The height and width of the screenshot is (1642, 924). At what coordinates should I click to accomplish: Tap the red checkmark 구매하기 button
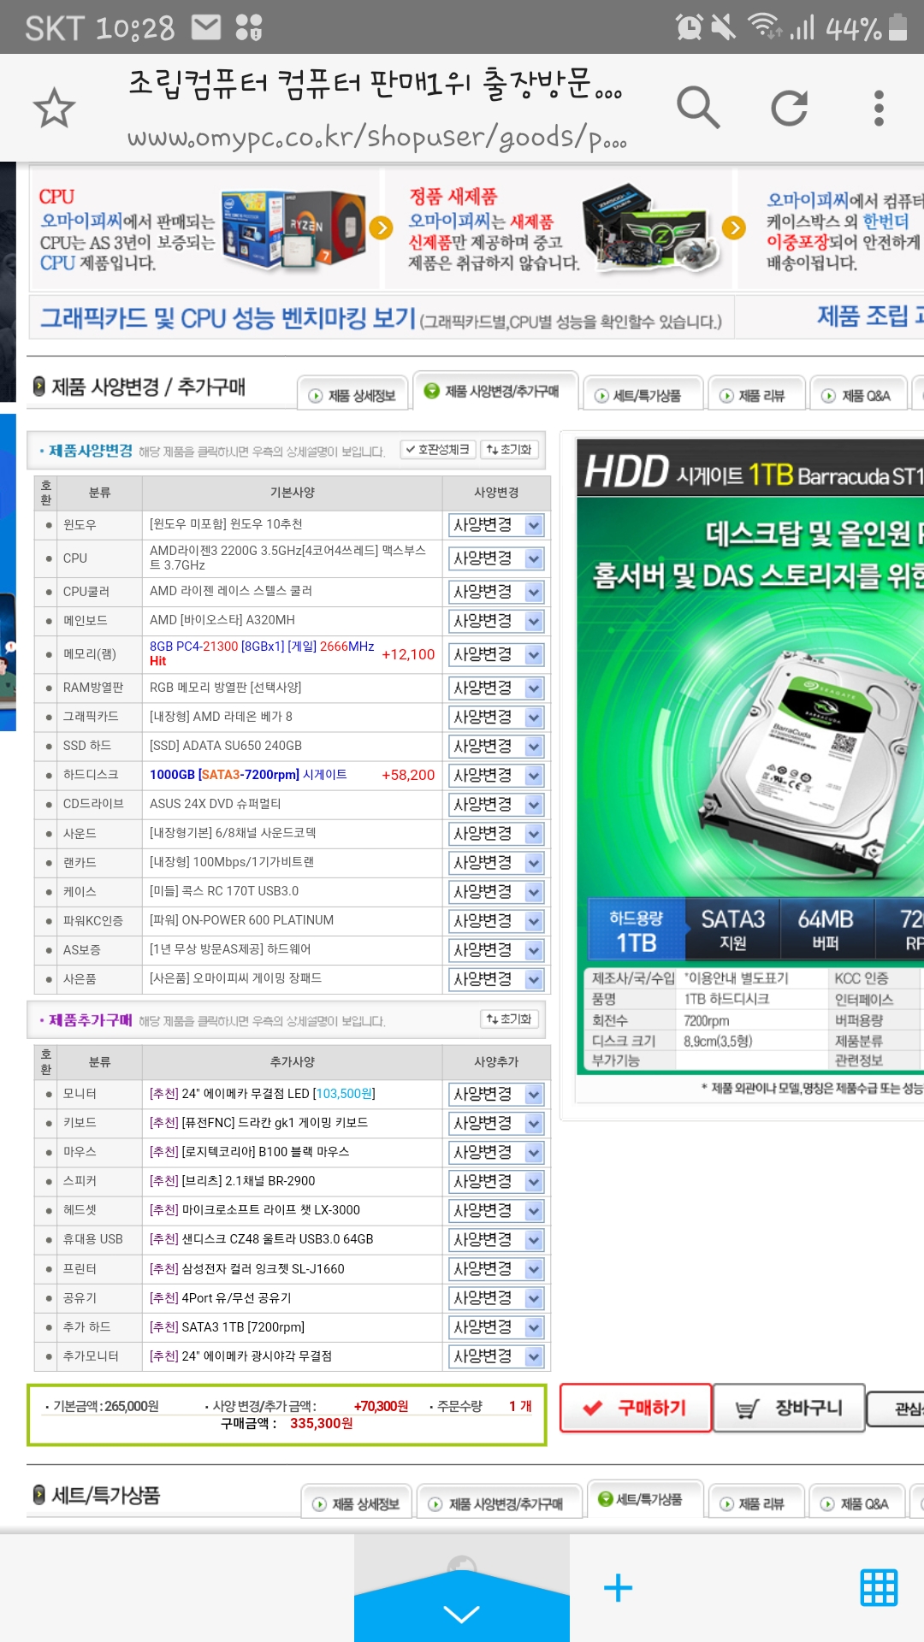click(x=636, y=1408)
